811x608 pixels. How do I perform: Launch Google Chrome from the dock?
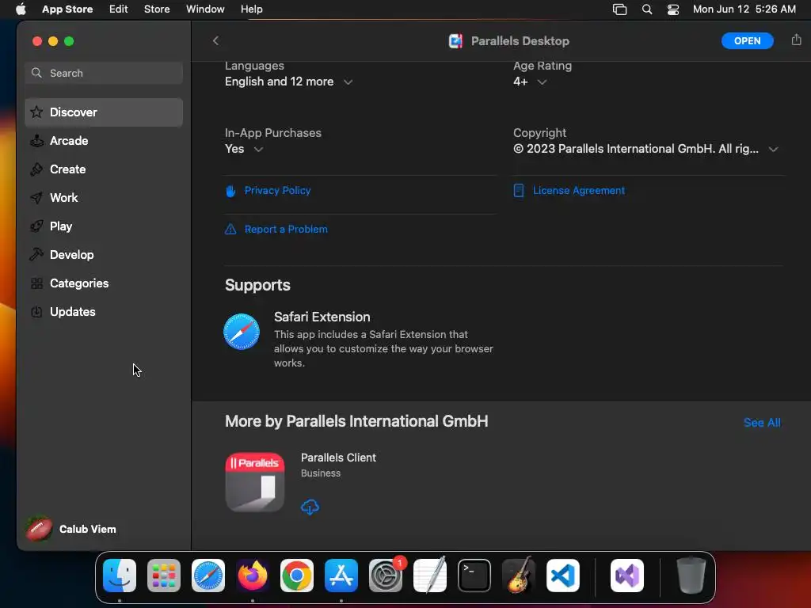click(297, 576)
